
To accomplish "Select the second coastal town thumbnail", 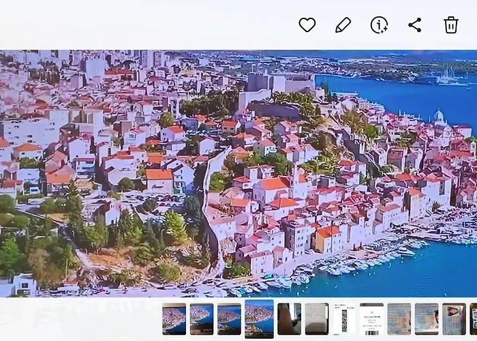I will coord(201,318).
